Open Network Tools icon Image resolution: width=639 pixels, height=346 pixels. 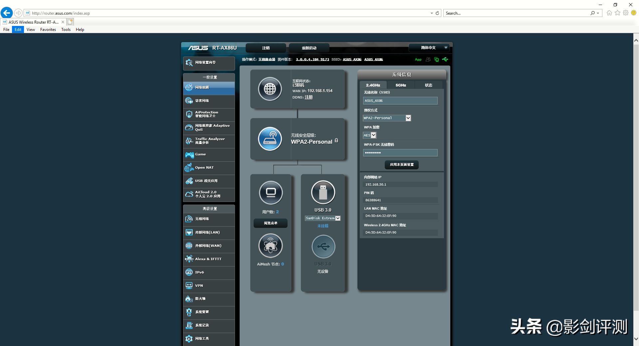click(189, 339)
